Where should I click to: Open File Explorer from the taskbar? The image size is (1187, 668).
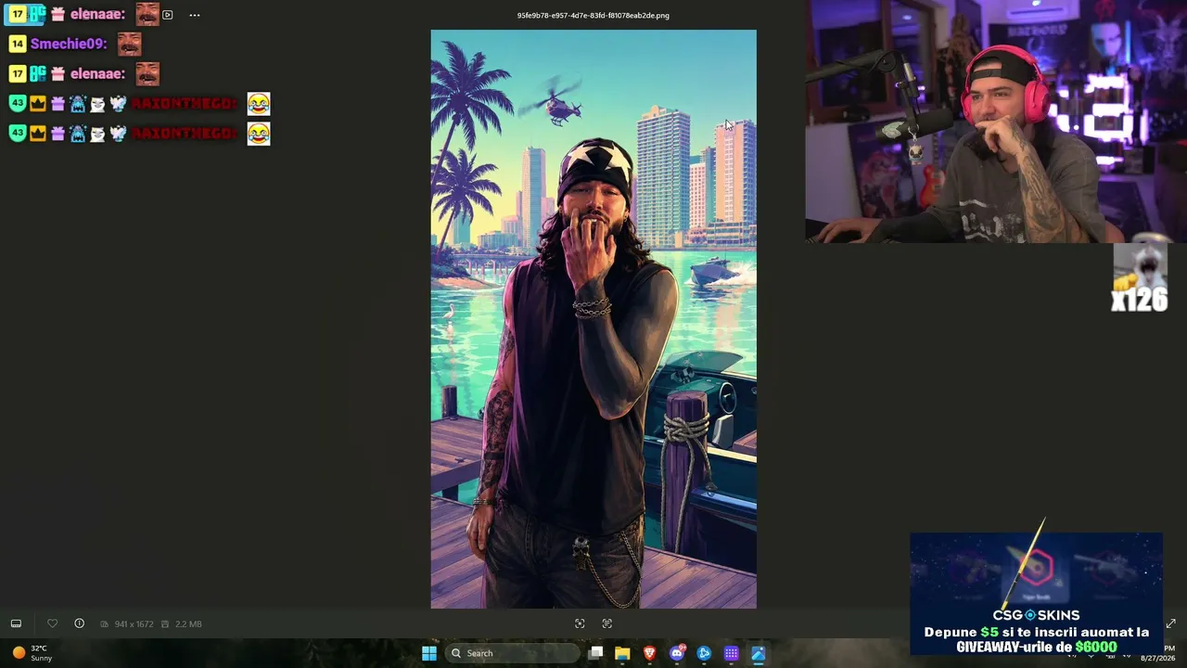click(x=622, y=653)
